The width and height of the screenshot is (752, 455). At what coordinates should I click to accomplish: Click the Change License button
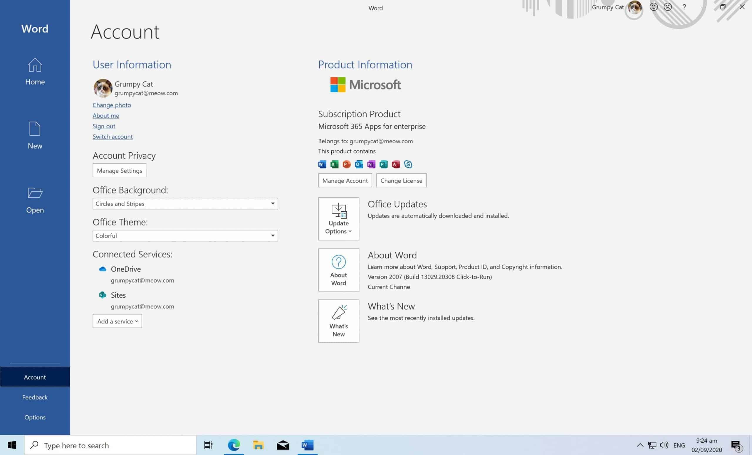point(401,181)
